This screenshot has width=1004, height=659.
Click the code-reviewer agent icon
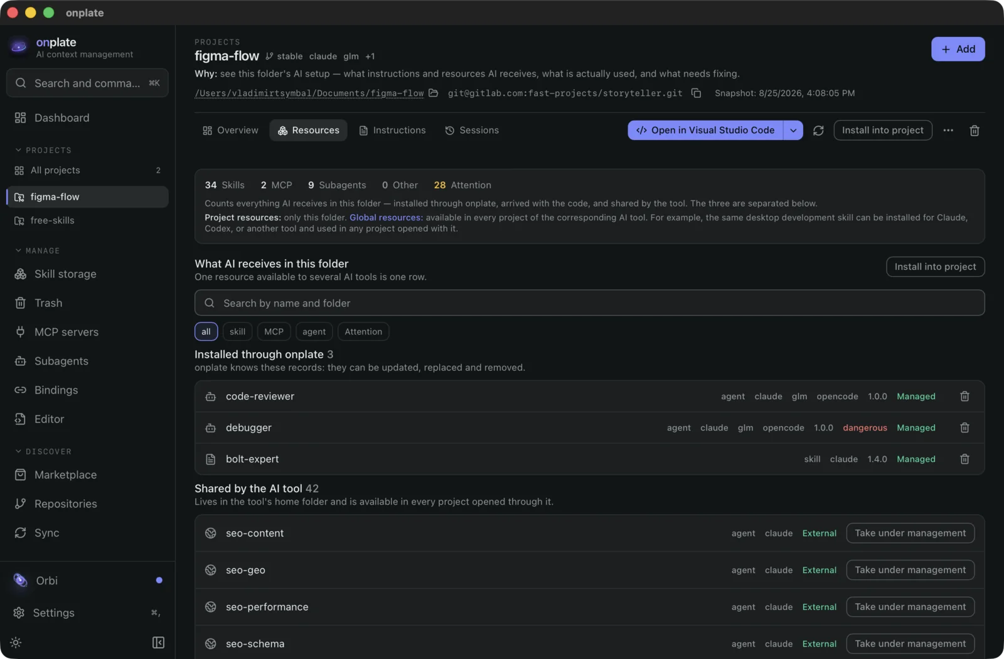click(x=211, y=397)
